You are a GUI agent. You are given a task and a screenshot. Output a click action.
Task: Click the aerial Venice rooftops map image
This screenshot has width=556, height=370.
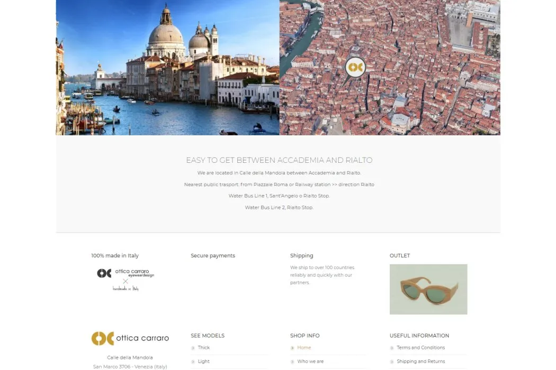pos(390,67)
